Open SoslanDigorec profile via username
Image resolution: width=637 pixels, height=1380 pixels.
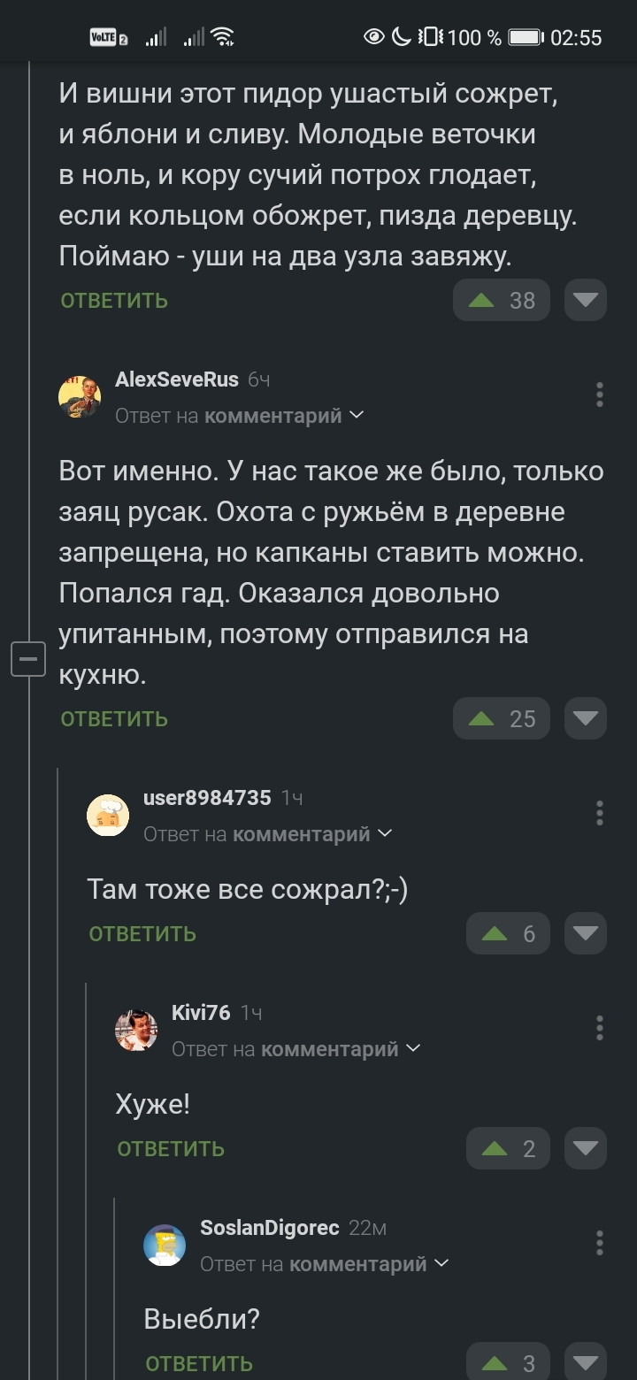click(269, 1228)
